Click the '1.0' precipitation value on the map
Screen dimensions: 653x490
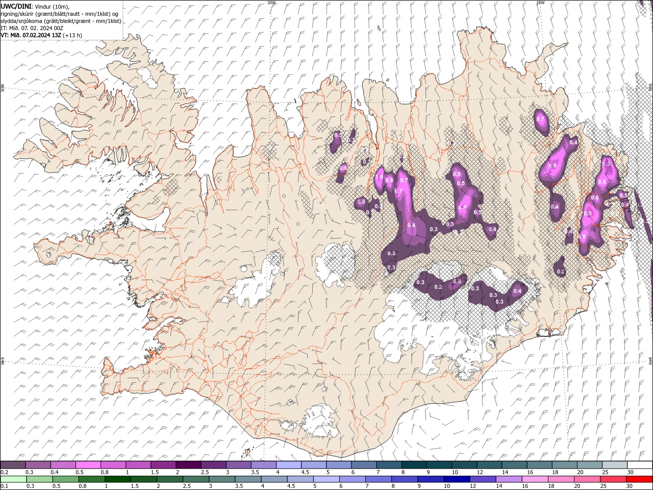[379, 178]
